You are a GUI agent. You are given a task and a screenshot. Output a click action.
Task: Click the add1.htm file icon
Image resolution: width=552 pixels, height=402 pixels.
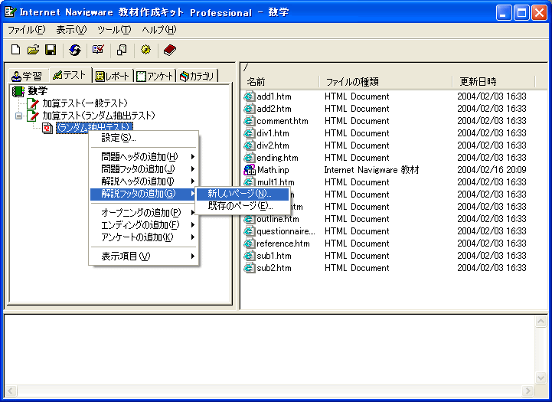[250, 96]
